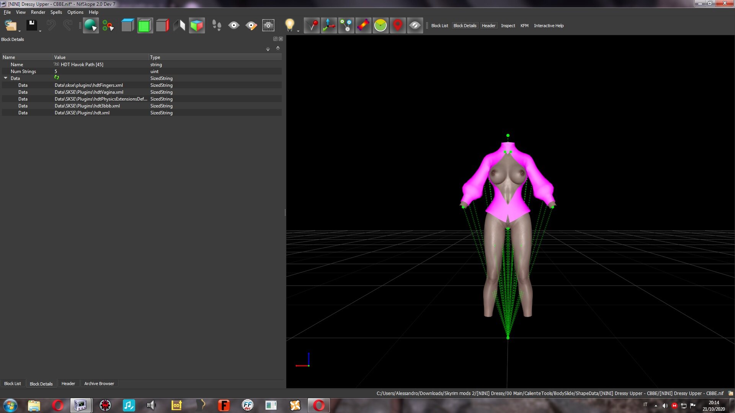Open the dropdown arrow beside the Save icon
Viewport: 735px width, 413px height.
pos(40,31)
